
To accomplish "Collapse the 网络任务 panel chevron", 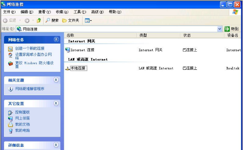I will click(x=56, y=40).
